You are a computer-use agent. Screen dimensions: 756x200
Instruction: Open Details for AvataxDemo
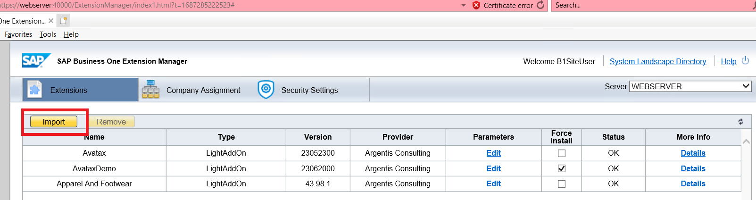click(693, 168)
